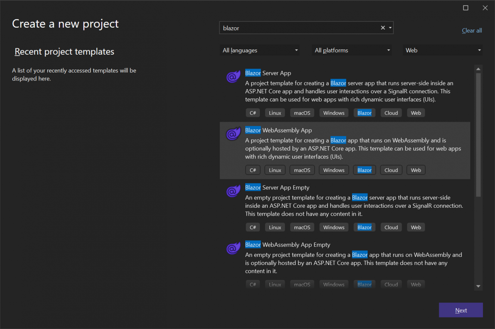Click the Cloud tag under Blazor Server App Empty
Screen dimensions: 495x329
coord(391,227)
